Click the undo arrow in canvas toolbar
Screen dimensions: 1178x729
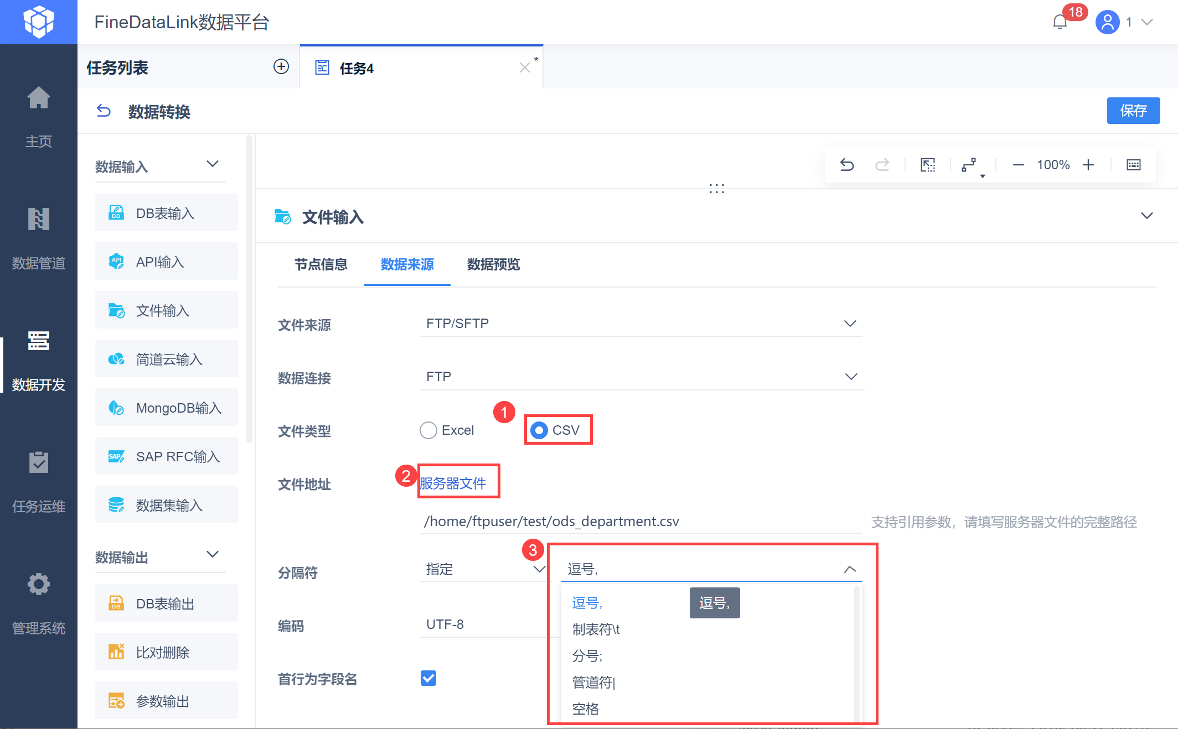point(847,165)
